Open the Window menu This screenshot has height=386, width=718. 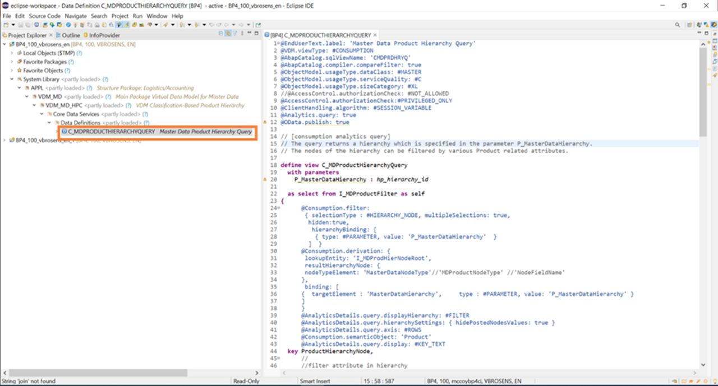coord(158,16)
